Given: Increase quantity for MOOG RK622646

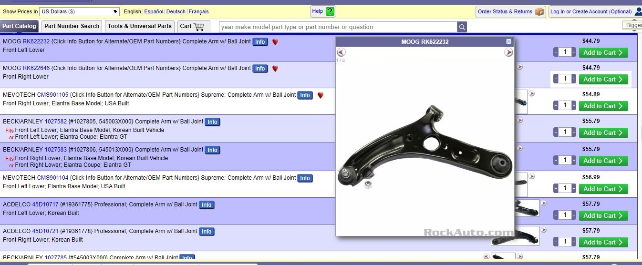Looking at the screenshot, I should pos(574,79).
